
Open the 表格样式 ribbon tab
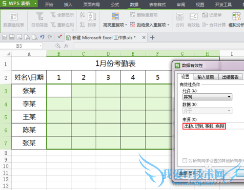pos(158,4)
